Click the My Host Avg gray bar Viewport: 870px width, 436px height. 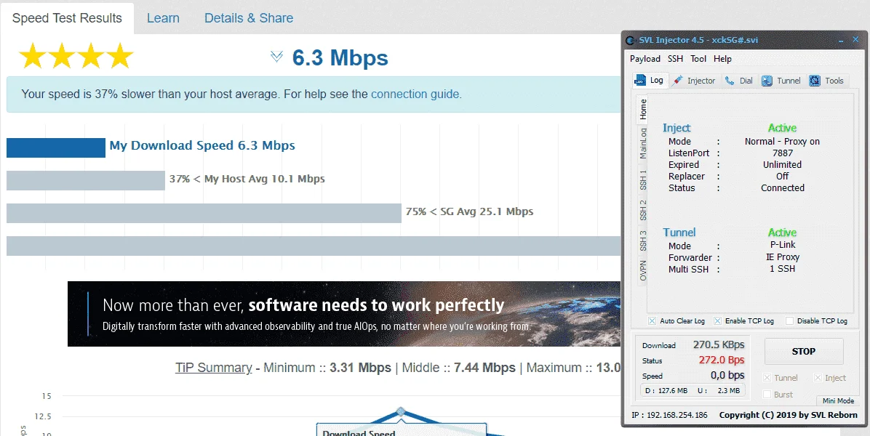pos(85,181)
